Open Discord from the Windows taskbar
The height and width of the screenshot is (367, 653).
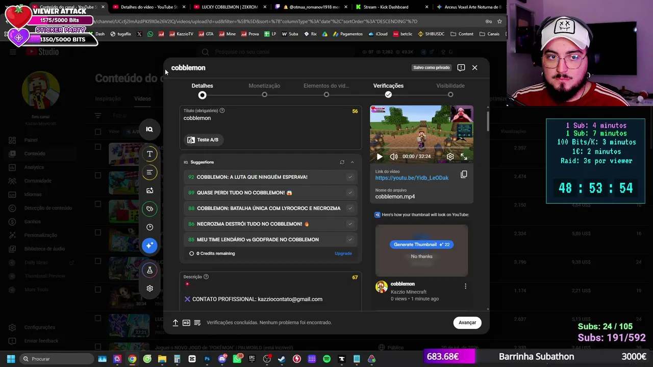coord(222,359)
